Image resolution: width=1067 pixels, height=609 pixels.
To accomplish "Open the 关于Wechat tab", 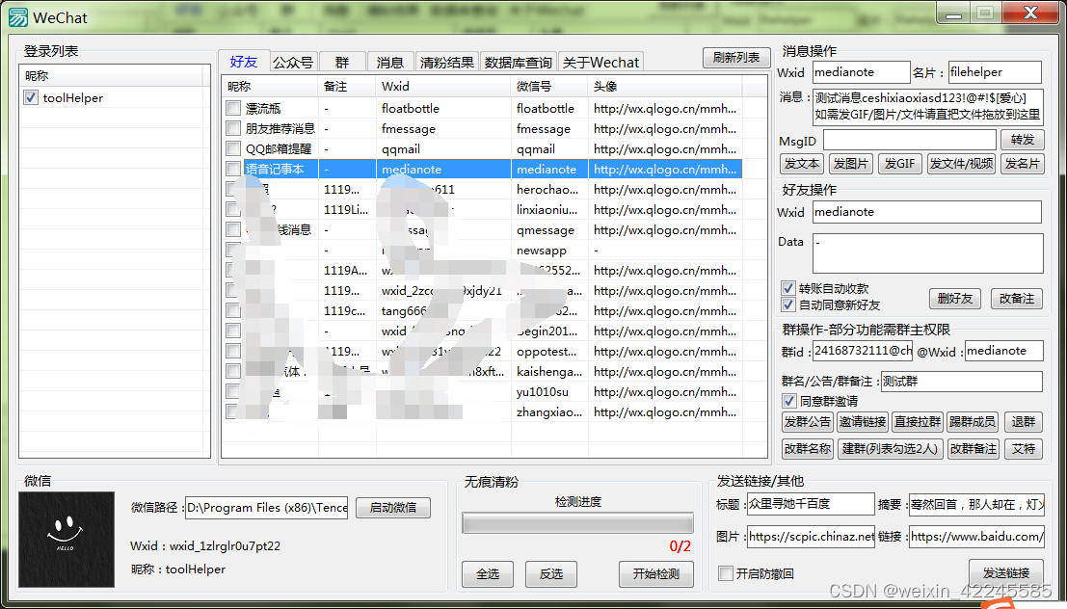I will click(600, 62).
